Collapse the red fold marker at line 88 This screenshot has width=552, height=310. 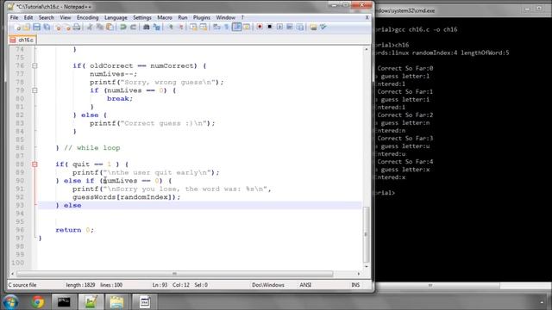pyautogui.click(x=34, y=164)
